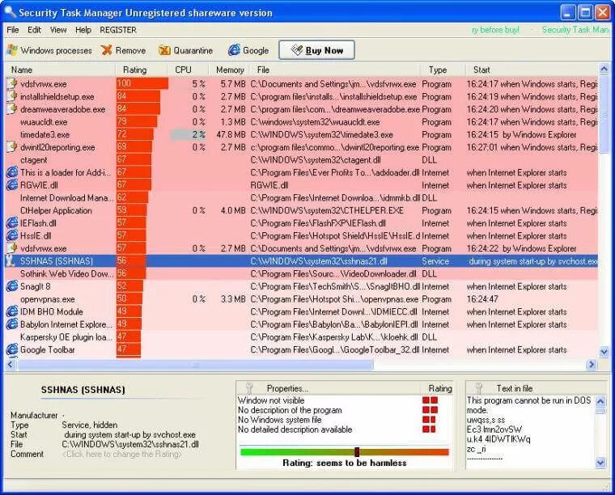The image size is (615, 495).
Task: Click the IE icon beside HssIE.dll
Action: coord(12,235)
